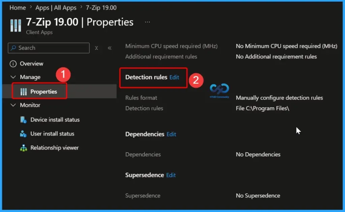345x212 pixels.
Task: Clear the sidebar search with X icon
Action: click(96, 48)
